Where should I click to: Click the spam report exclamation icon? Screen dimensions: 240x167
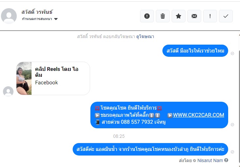(147, 16)
